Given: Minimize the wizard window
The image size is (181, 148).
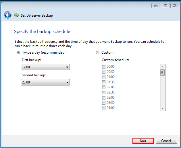Looking at the screenshot, I should coord(156,5).
